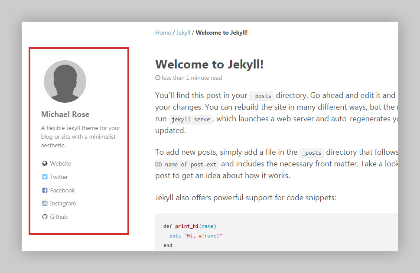Click the Twitter bird icon in sidebar

coord(45,177)
